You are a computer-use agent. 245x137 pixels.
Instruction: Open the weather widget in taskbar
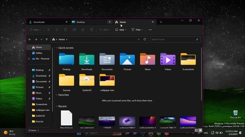[10, 133]
